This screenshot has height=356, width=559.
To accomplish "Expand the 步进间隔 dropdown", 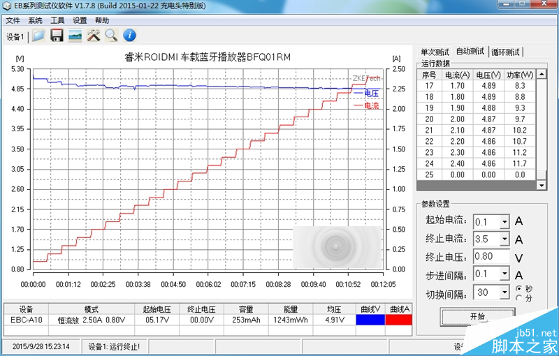I will pos(504,274).
